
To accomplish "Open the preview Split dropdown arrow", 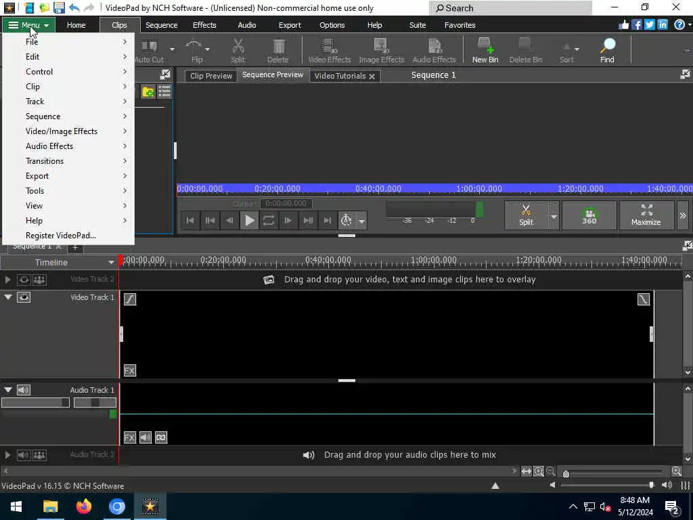I will click(554, 215).
